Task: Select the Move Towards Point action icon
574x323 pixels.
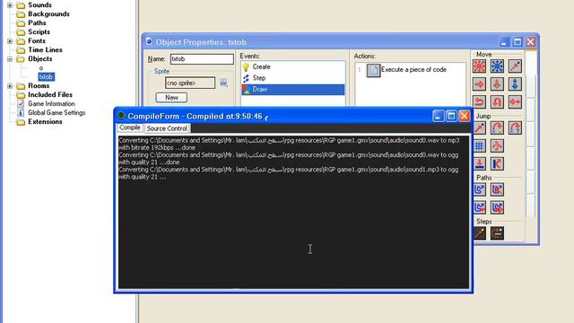Action: click(515, 66)
